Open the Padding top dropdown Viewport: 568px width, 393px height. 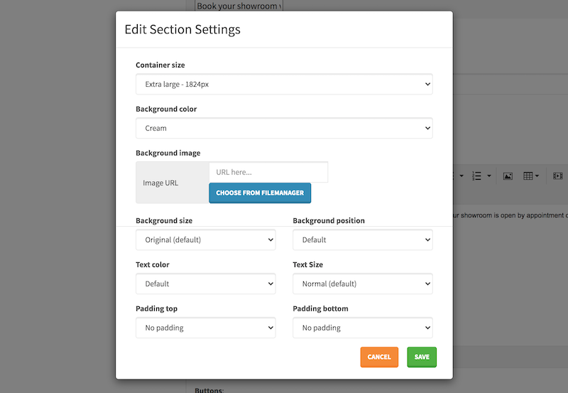[x=205, y=328]
